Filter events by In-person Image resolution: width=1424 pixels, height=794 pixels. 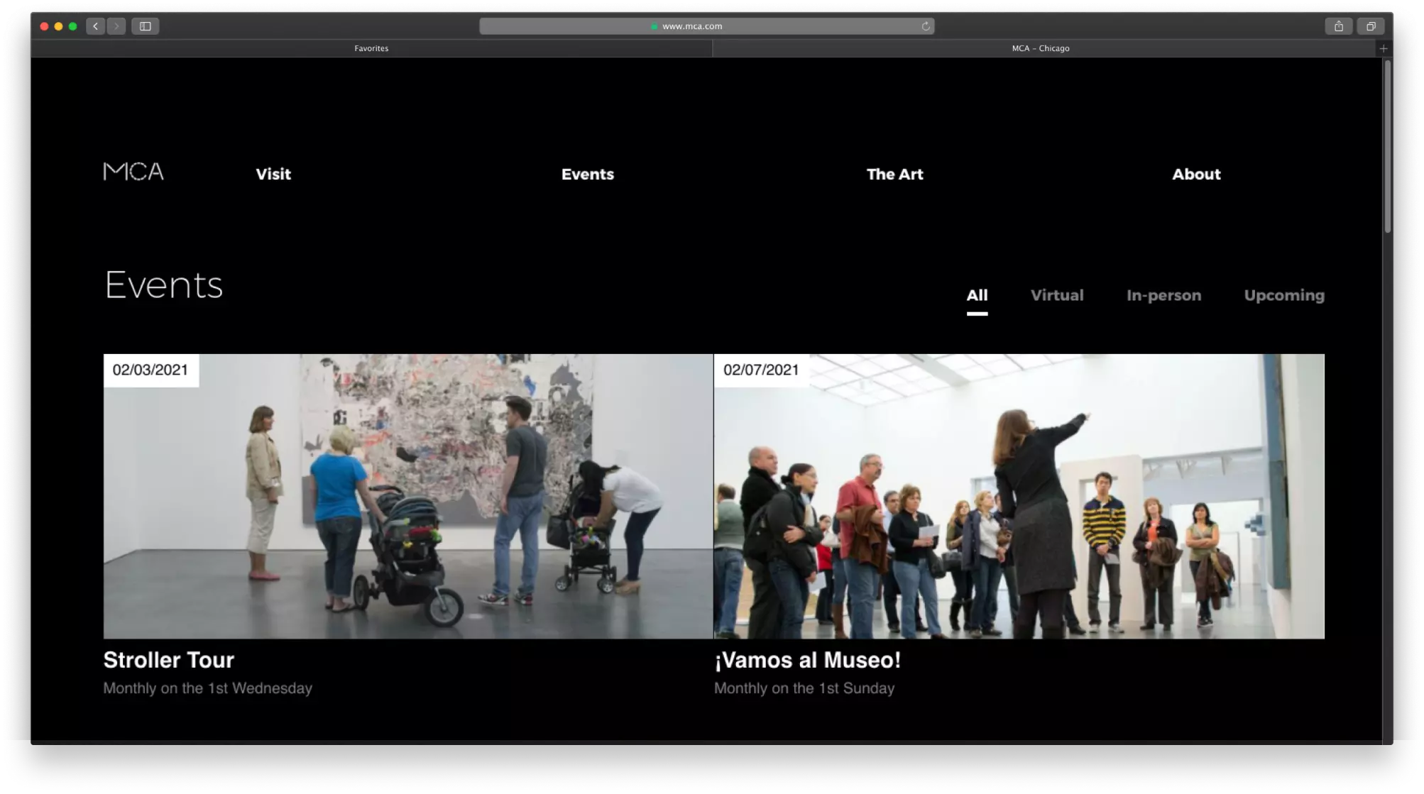[x=1163, y=295]
